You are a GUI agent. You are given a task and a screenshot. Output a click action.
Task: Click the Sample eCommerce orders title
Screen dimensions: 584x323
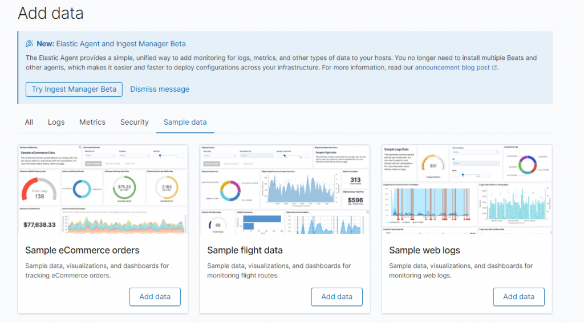click(x=82, y=251)
